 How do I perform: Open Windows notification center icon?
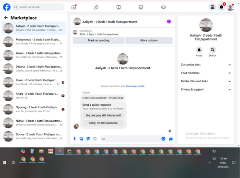click(234, 163)
